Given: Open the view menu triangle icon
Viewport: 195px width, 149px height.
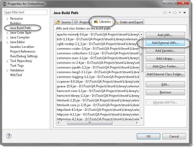Looking at the screenshot, I should [x=185, y=13].
